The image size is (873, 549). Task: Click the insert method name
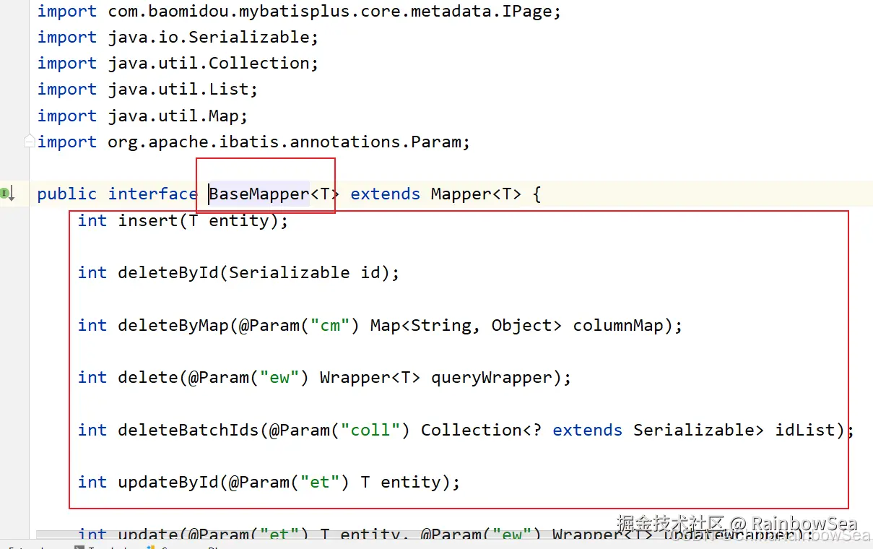(x=148, y=220)
